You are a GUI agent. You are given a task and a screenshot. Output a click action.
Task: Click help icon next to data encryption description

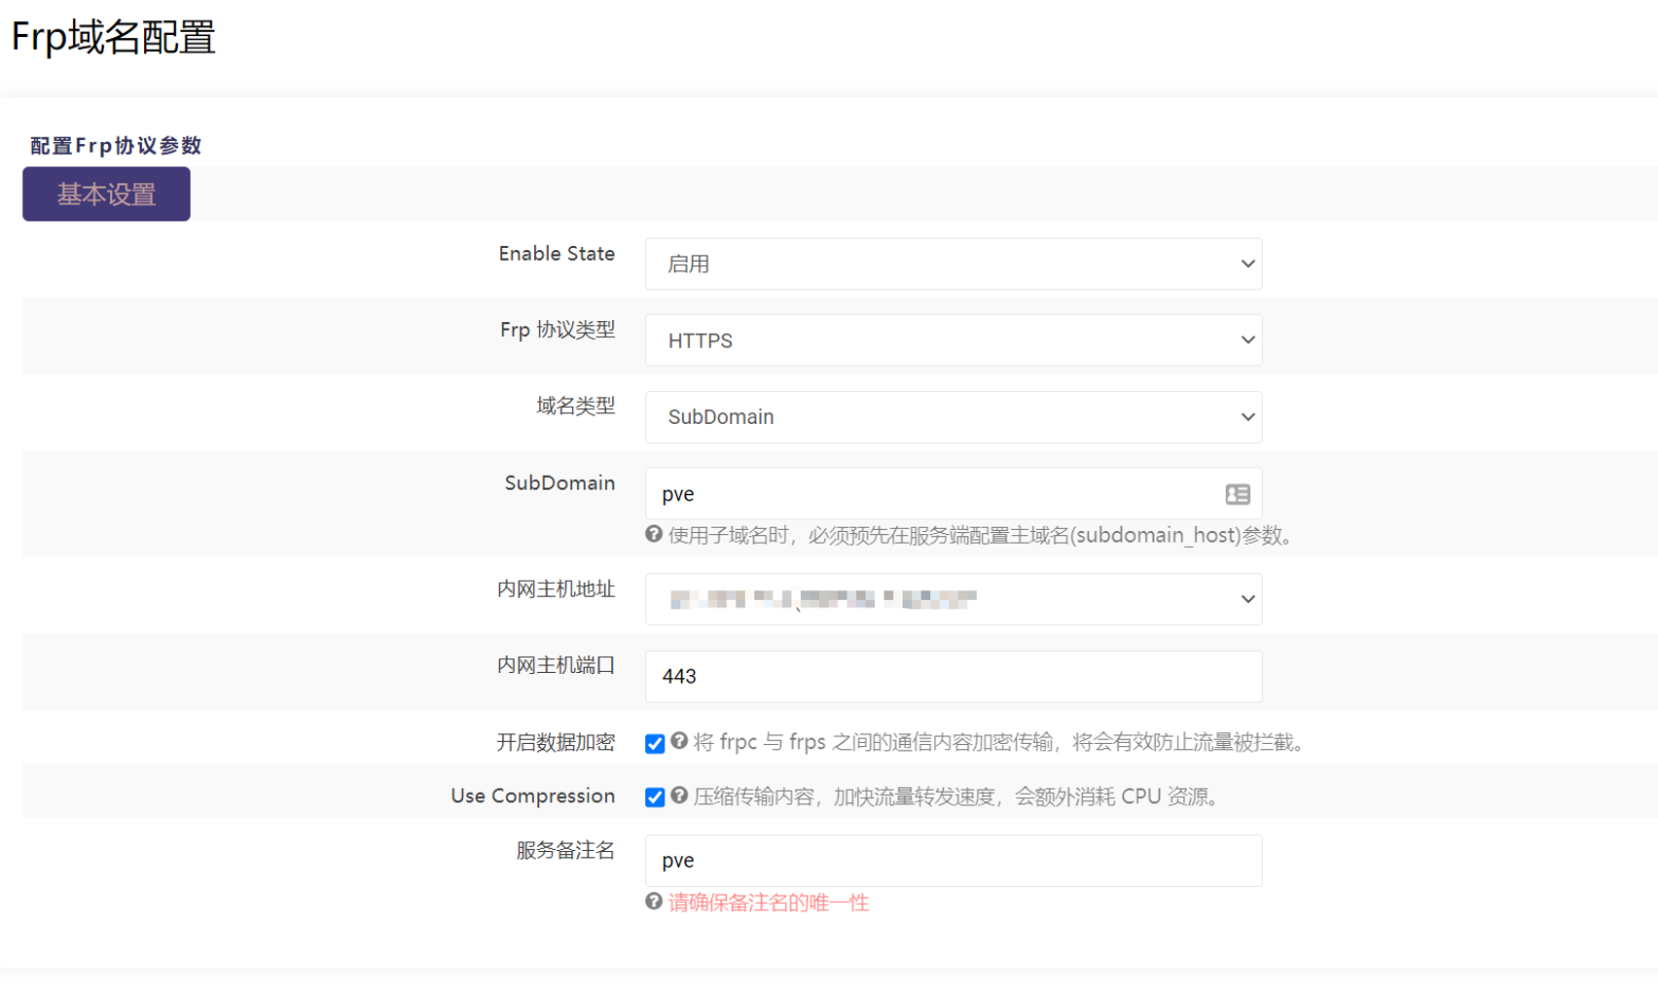679,741
